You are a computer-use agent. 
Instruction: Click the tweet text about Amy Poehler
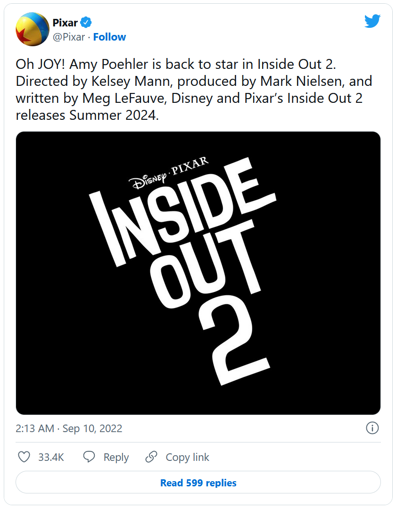click(193, 90)
